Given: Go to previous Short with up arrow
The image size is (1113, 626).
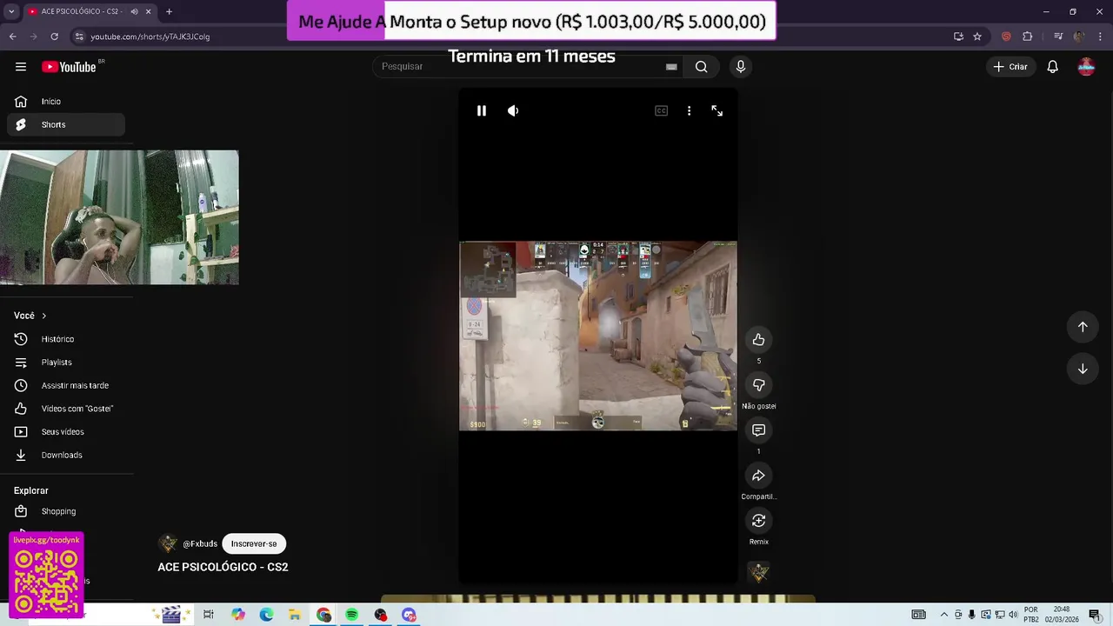Looking at the screenshot, I should point(1083,326).
